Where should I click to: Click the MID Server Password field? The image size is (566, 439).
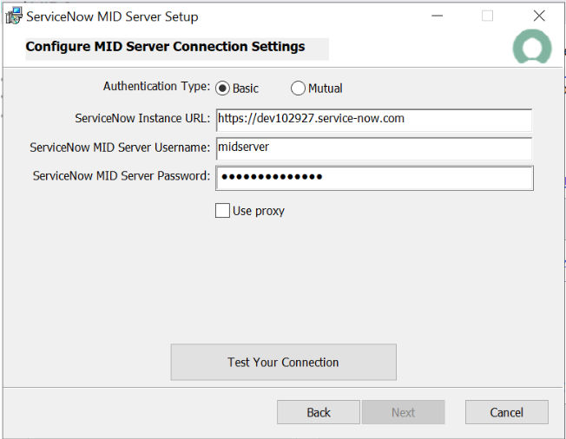coord(374,178)
